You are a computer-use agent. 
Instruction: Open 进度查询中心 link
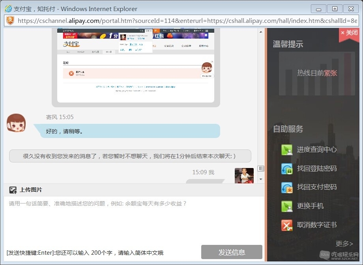(317, 149)
